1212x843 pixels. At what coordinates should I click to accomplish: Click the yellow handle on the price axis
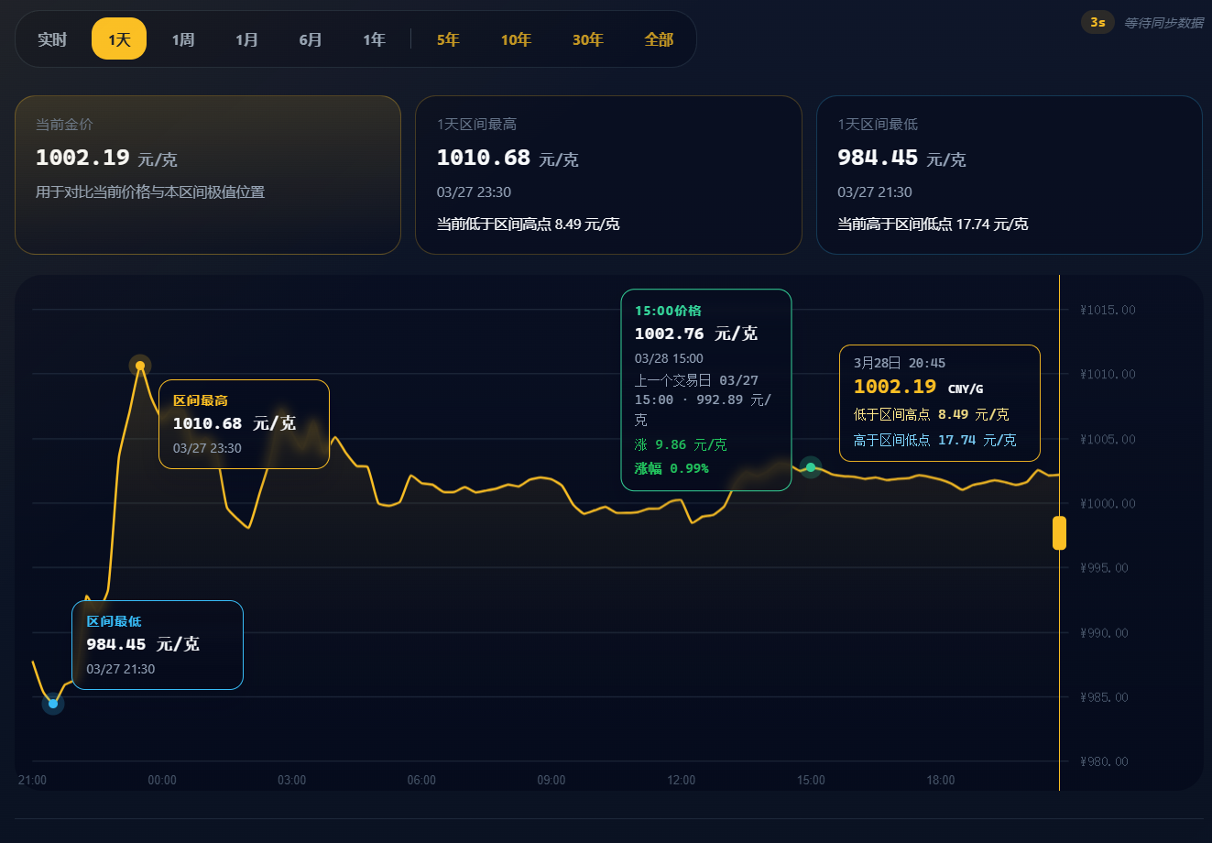click(1059, 531)
